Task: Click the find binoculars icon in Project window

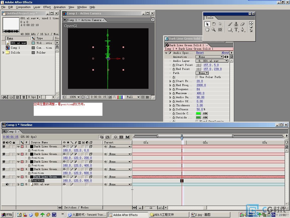Action: (x=5, y=97)
